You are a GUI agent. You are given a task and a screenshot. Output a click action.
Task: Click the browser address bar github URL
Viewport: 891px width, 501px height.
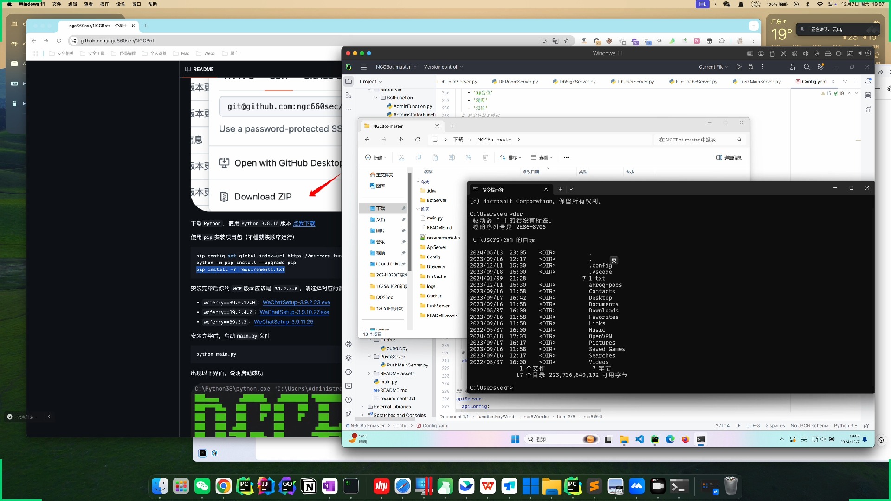tap(117, 41)
